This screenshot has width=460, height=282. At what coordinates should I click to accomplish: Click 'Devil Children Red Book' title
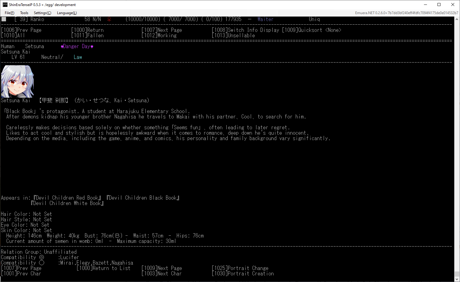[x=67, y=198]
